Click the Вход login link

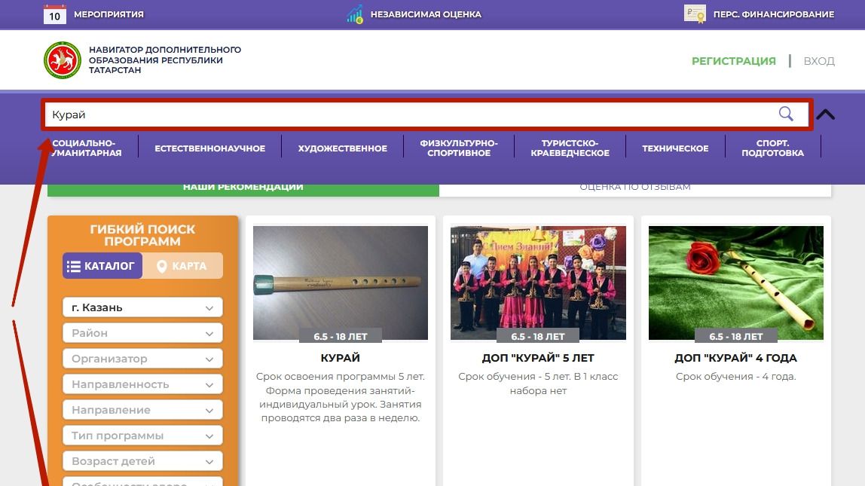819,61
